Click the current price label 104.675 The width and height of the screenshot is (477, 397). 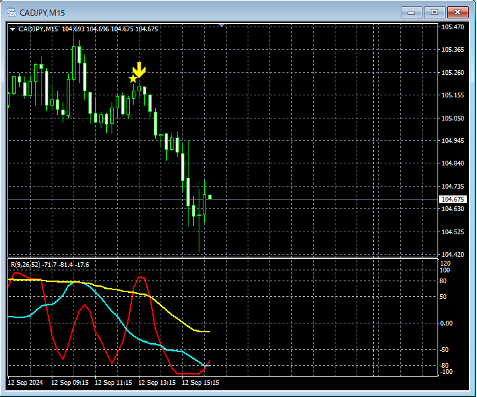point(453,199)
